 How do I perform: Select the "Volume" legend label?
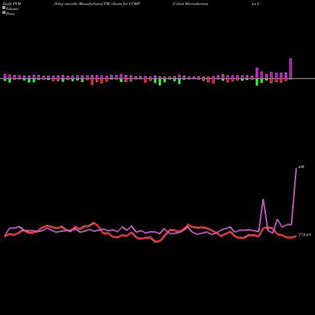(12, 9)
